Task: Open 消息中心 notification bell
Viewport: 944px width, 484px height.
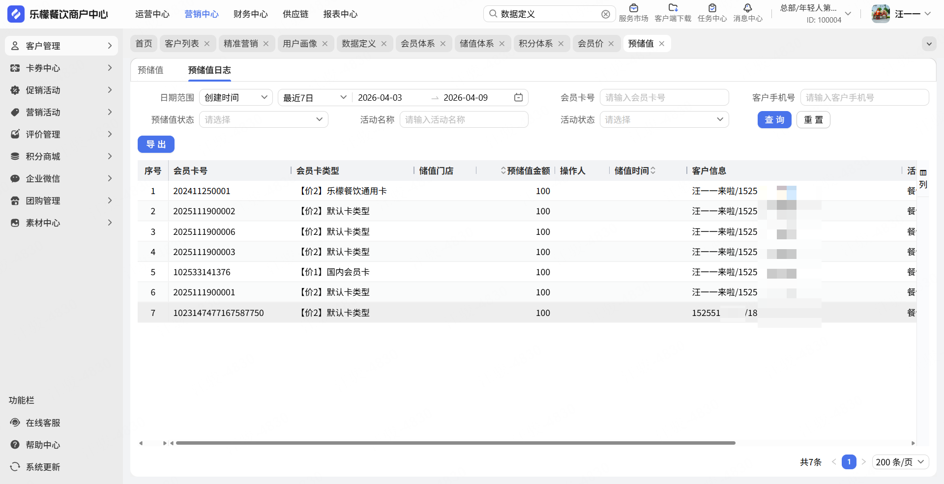Action: (x=747, y=8)
